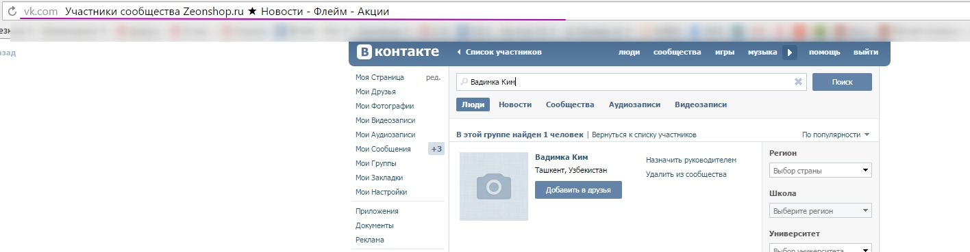Open the сообщества header link
Image resolution: width=970 pixels, height=252 pixels.
(677, 52)
